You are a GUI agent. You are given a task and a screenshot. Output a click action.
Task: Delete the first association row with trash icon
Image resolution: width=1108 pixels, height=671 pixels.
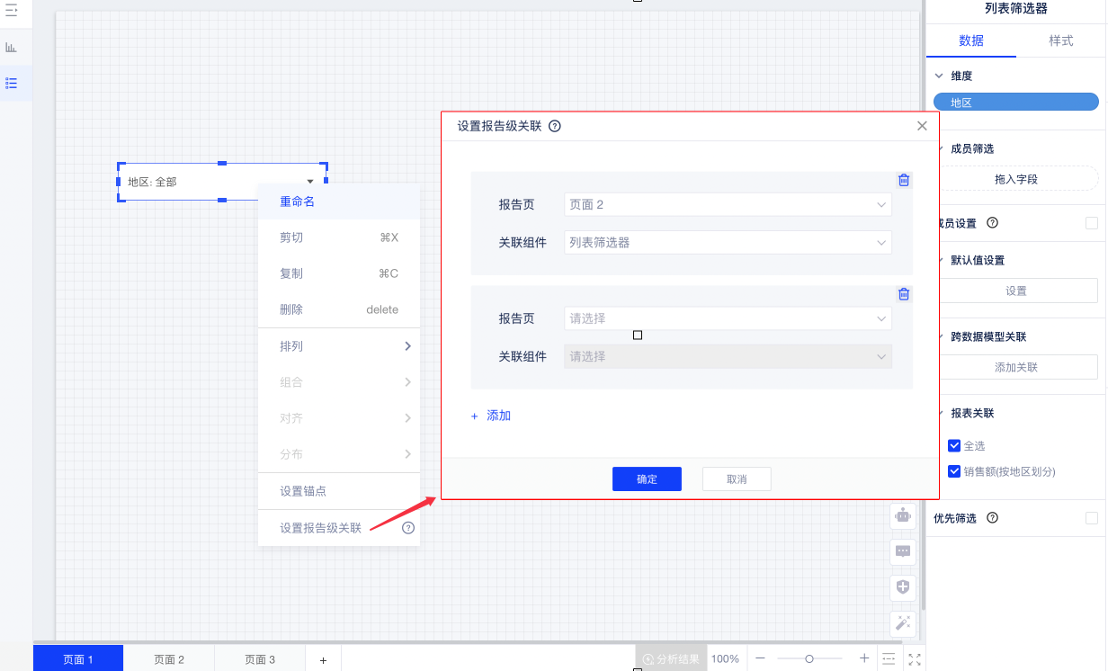(904, 180)
